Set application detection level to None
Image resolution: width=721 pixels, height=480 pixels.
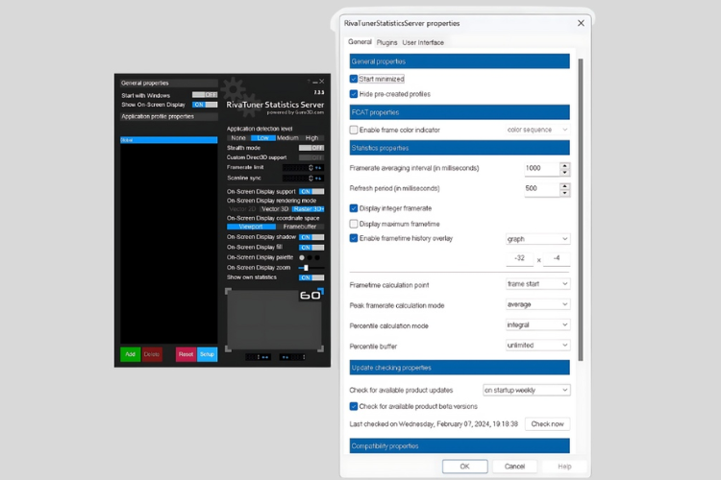(238, 138)
